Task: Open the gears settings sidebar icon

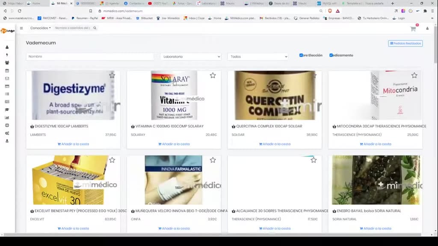Action: pos(7,133)
